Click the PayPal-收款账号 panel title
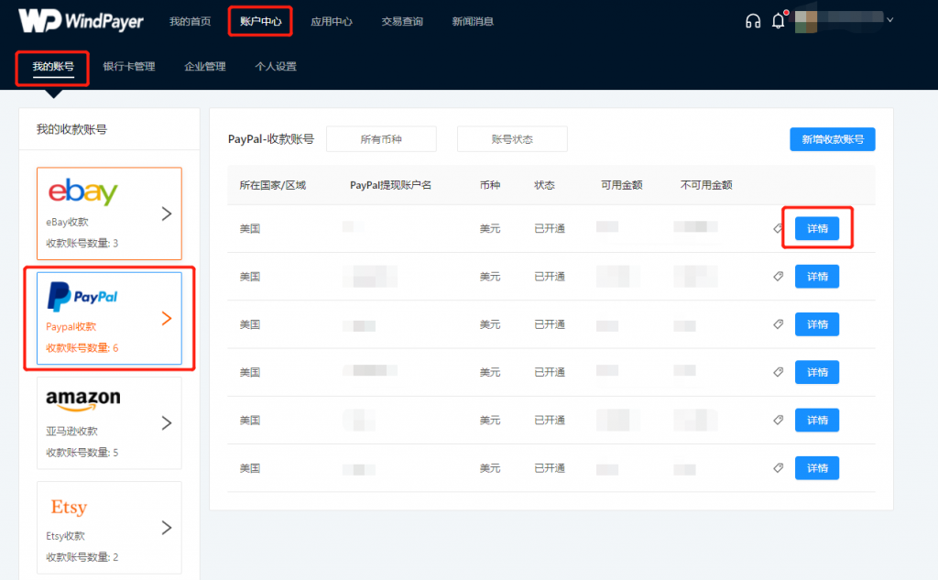Viewport: 938px width, 580px height. pyautogui.click(x=271, y=139)
